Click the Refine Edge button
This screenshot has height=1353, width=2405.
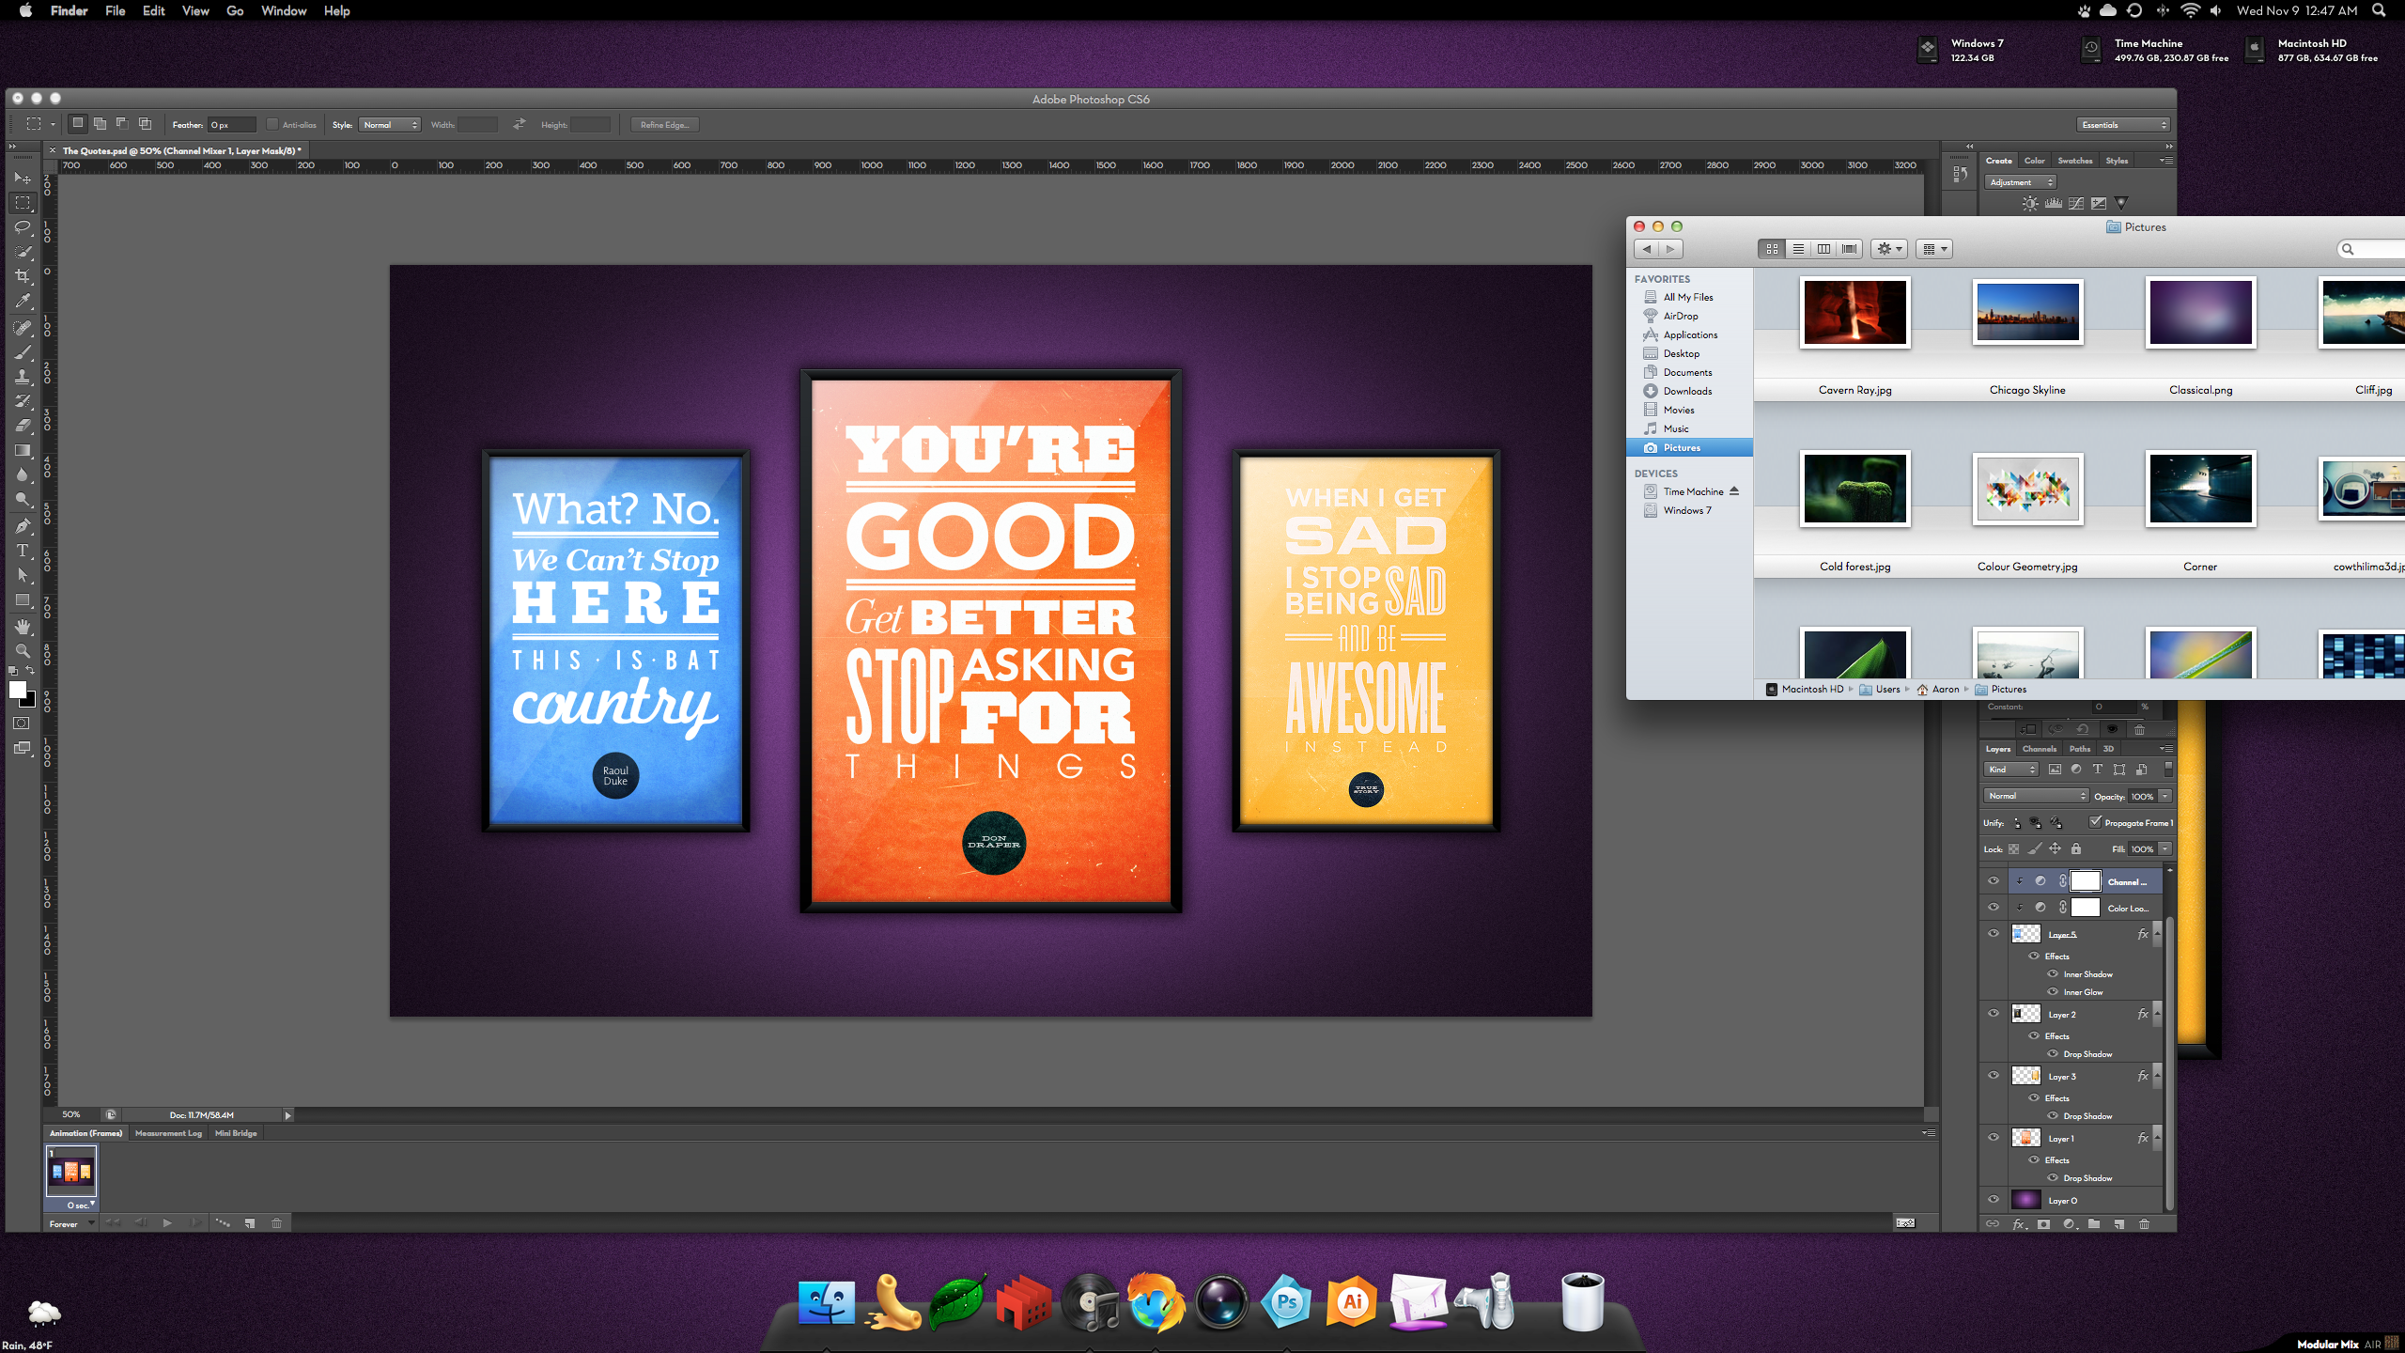(665, 125)
